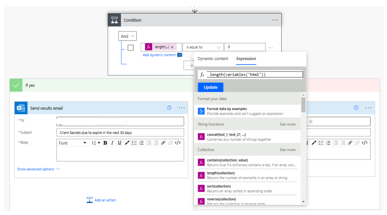
Task: Select the sort(collection) function
Action: tap(248, 188)
